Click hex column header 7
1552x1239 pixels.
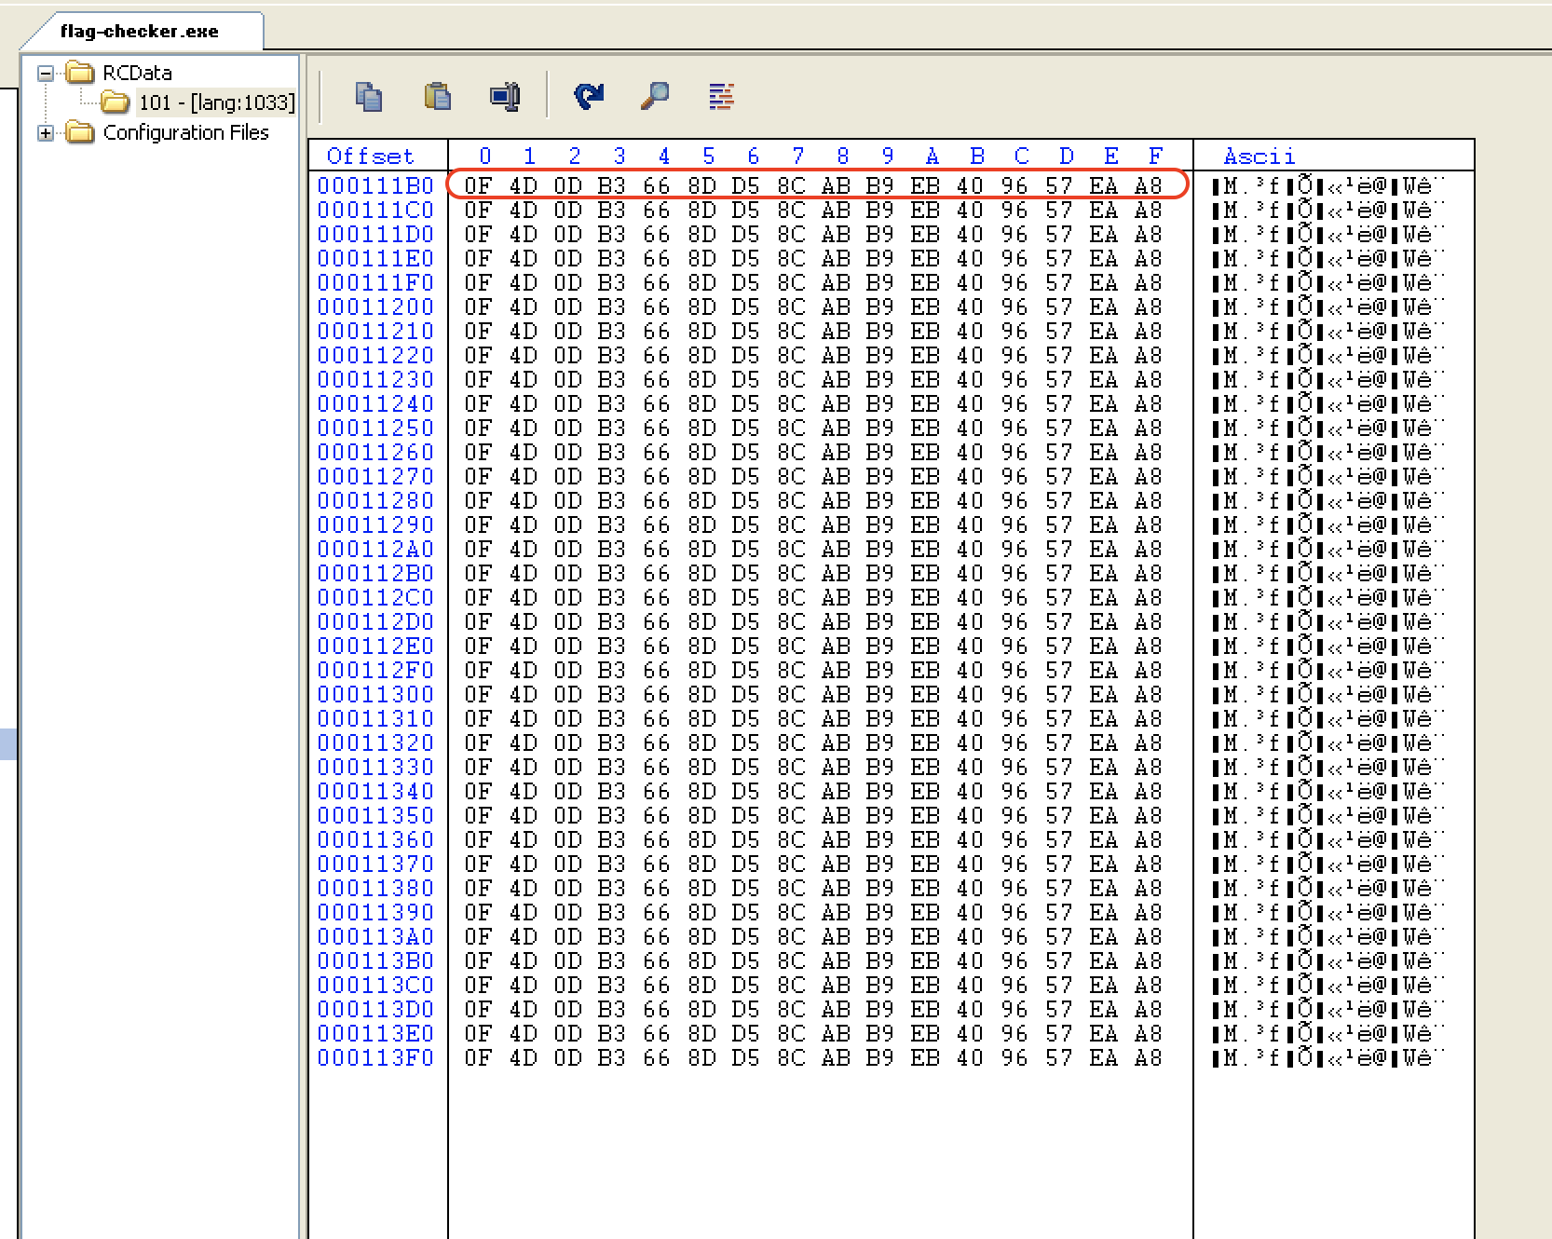(x=798, y=156)
